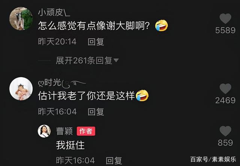The width and height of the screenshot is (240, 166).
Task: Like 曹颖's reply with 859 likes
Action: pos(225,131)
